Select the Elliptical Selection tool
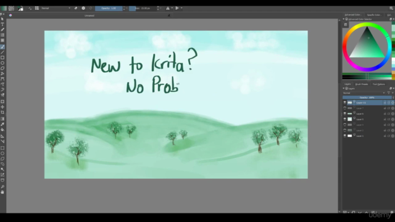395x222 pixels. point(2,154)
